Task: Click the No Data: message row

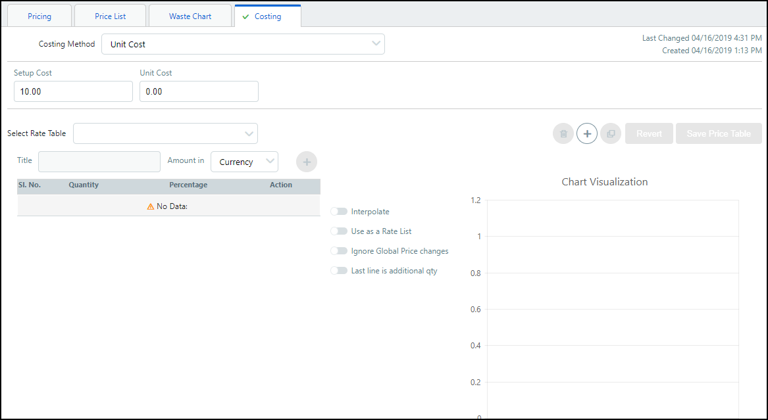Action: click(169, 206)
